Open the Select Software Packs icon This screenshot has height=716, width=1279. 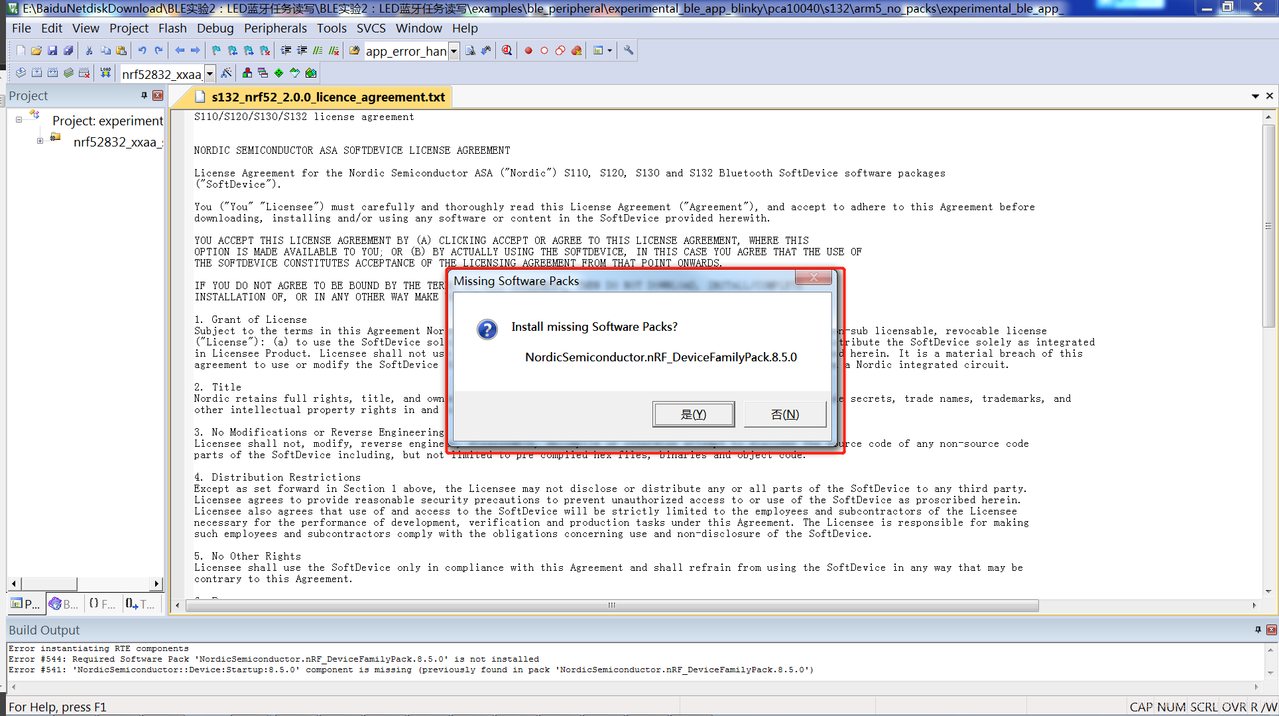coord(295,73)
